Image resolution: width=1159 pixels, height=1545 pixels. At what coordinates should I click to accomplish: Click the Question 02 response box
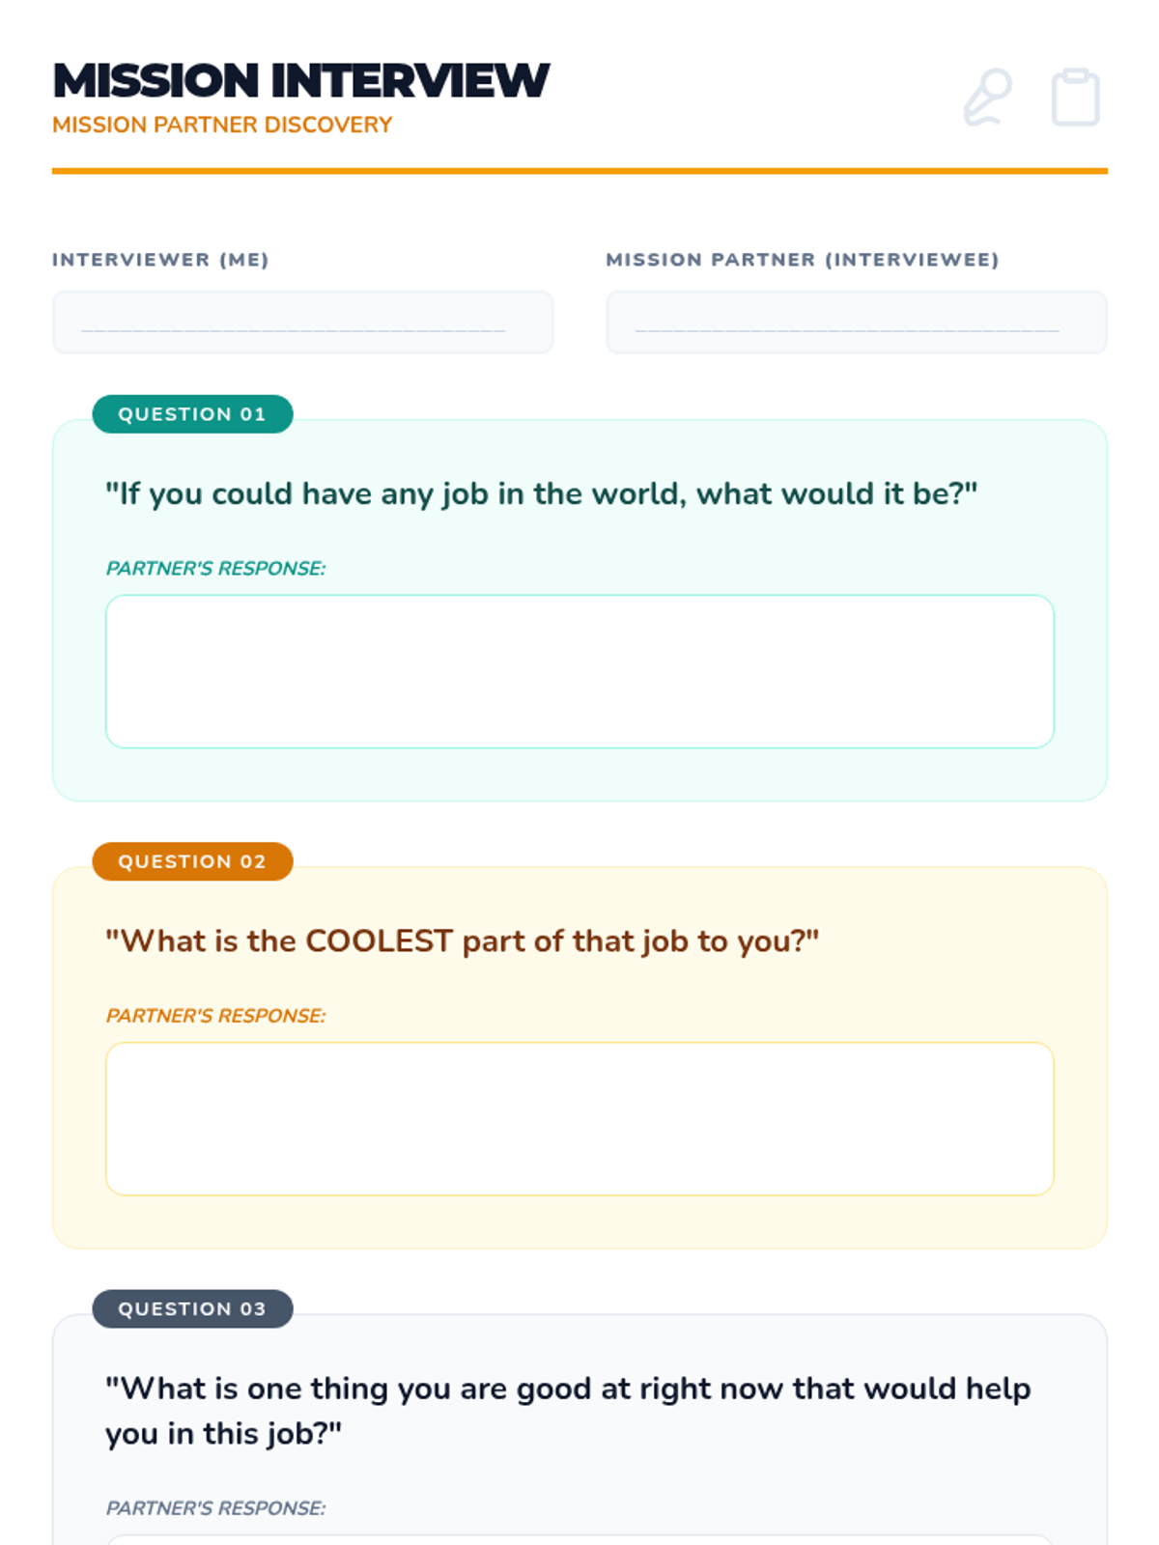click(579, 1118)
